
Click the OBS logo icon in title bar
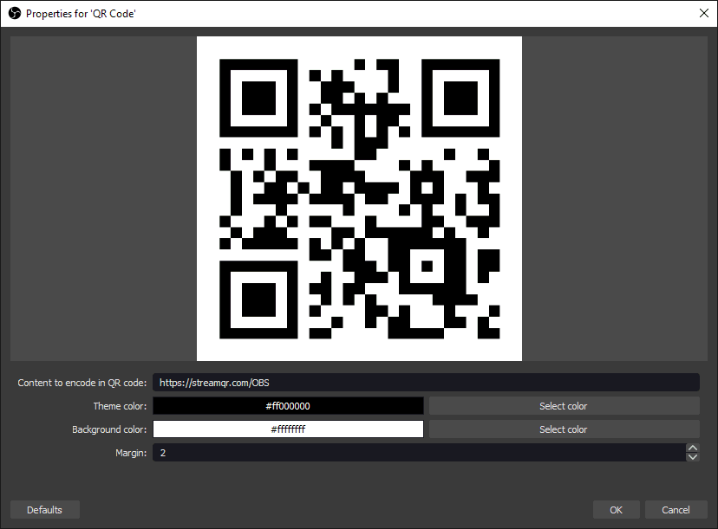click(15, 13)
